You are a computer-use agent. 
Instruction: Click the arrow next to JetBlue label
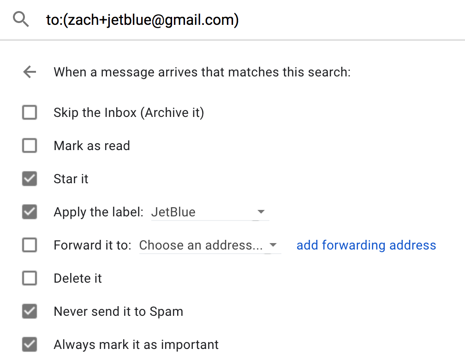click(261, 212)
